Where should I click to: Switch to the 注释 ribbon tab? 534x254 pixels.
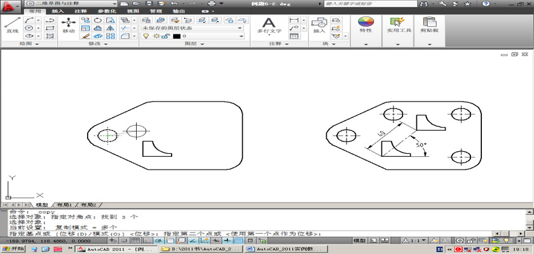(81, 11)
